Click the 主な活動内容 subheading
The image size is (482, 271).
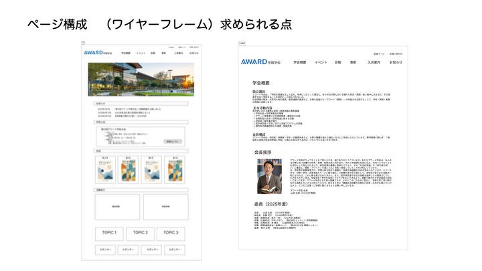[262, 108]
